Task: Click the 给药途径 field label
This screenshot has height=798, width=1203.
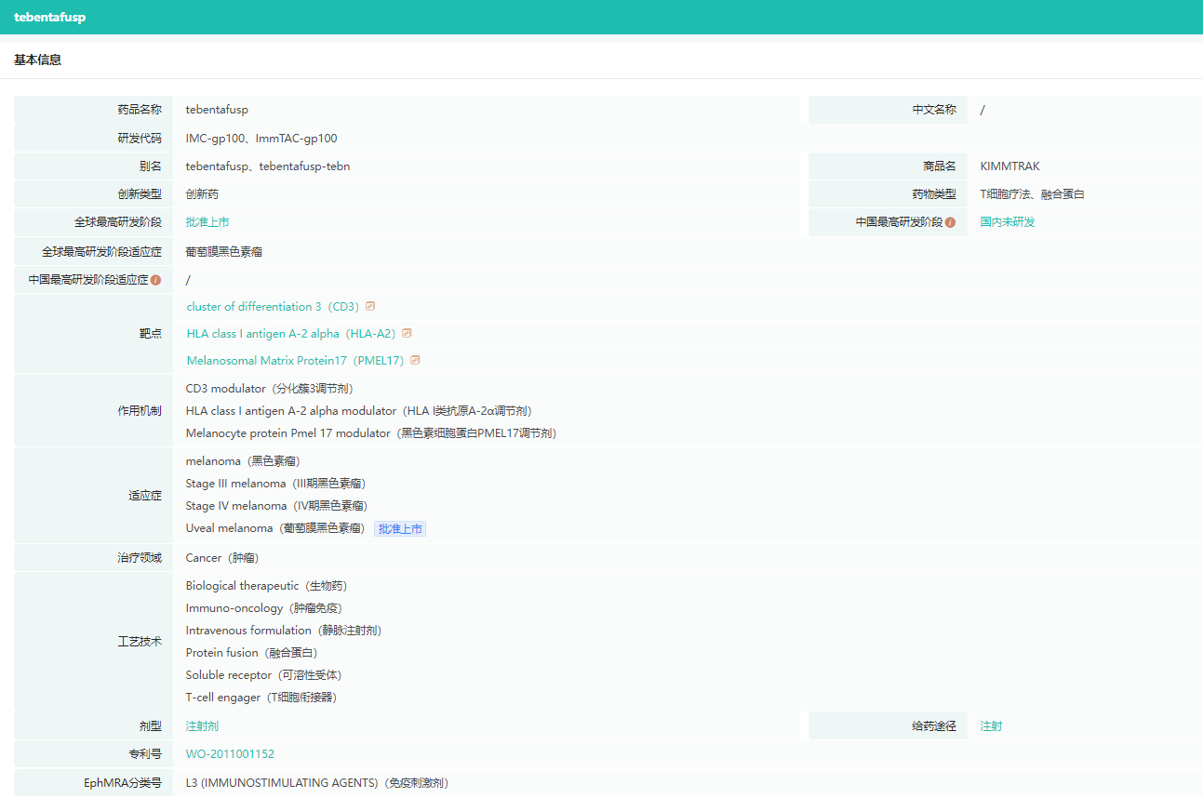Action: pyautogui.click(x=934, y=726)
